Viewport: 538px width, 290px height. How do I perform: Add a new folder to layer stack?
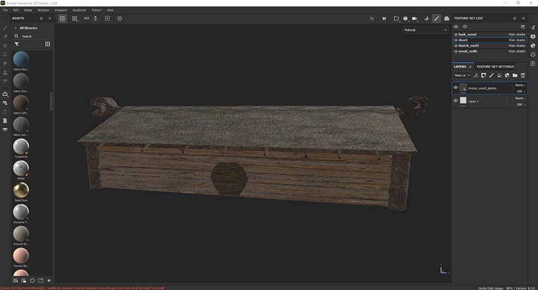(x=515, y=75)
